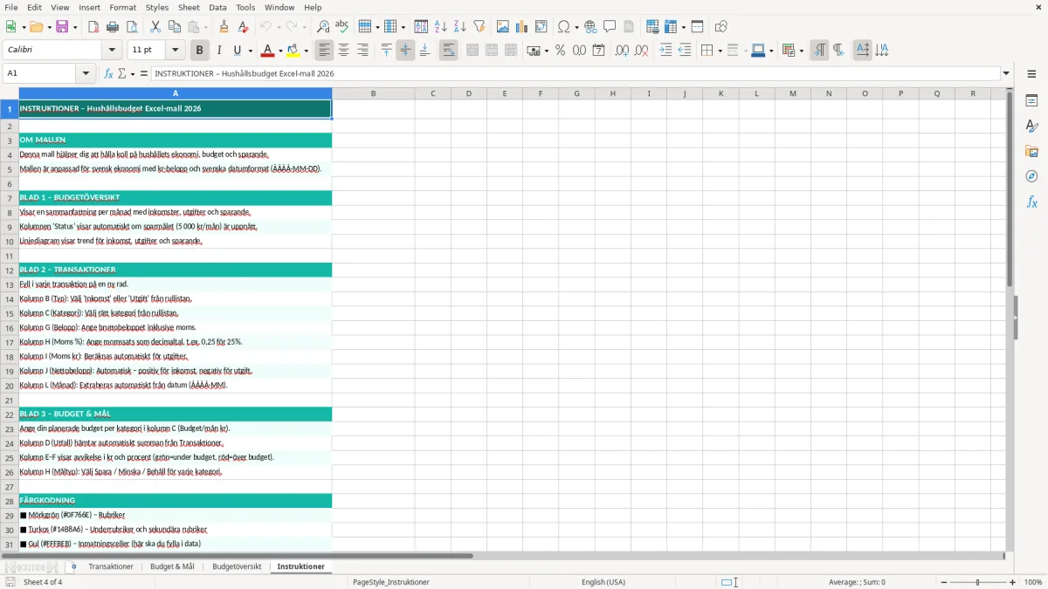Image resolution: width=1048 pixels, height=589 pixels.
Task: Activate Clone Formatting paintbrush
Action: 224,27
